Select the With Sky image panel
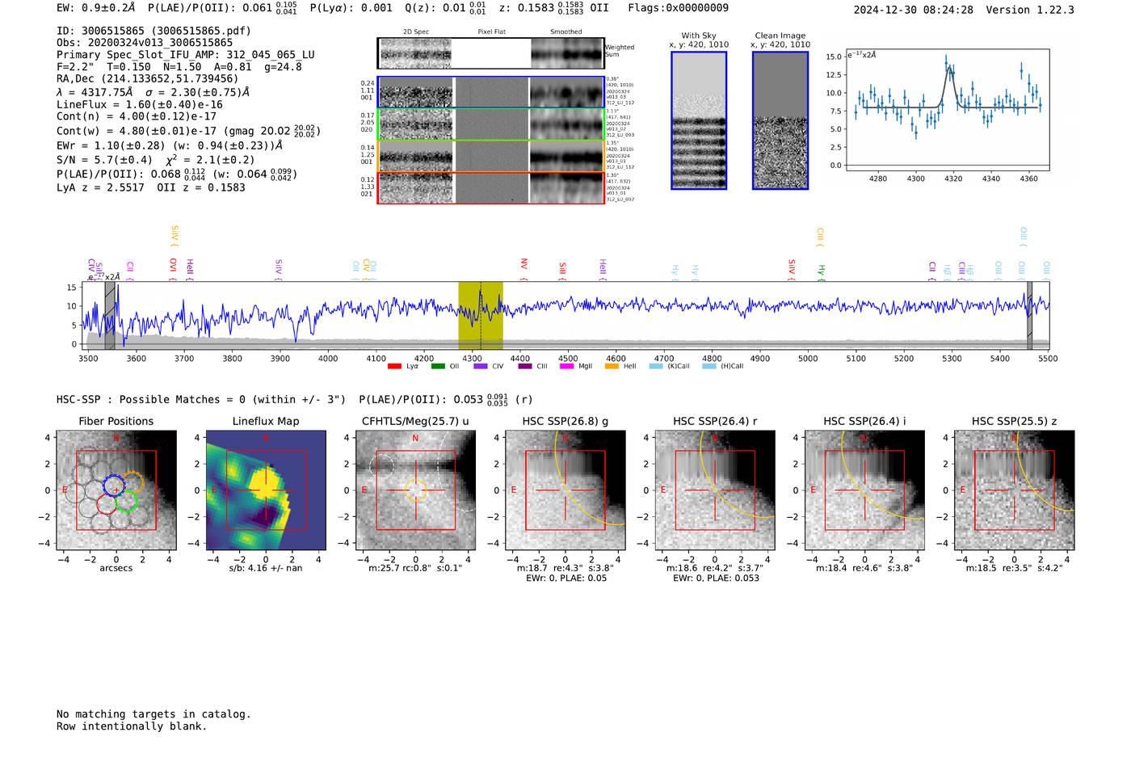Image resolution: width=1131 pixels, height=770 pixels. pos(699,120)
